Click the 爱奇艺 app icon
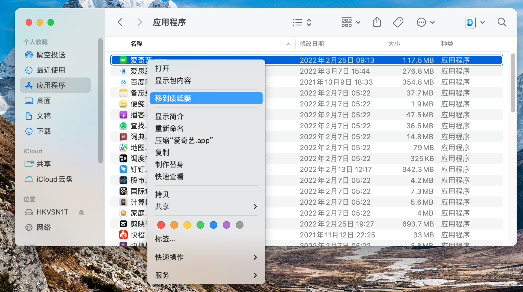This screenshot has width=523, height=292. 123,60
